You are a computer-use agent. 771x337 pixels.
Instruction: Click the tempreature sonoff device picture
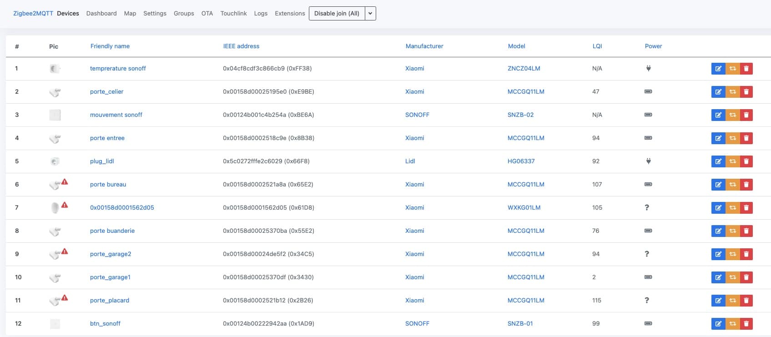(55, 68)
